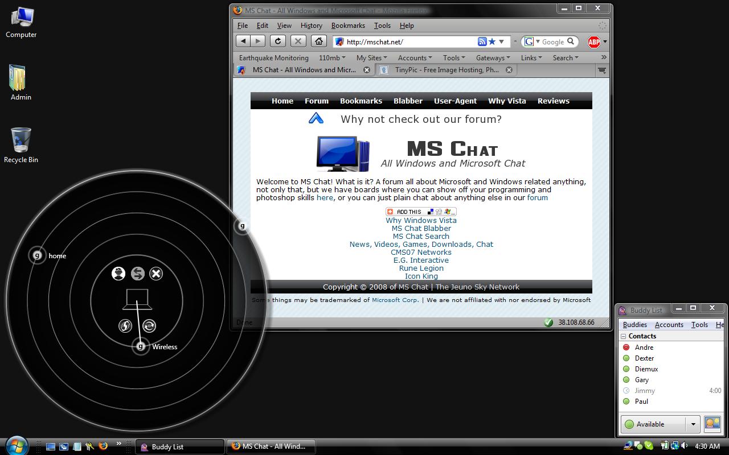Show more bookmarks toolbar chevron
Viewport: 729px width, 455px height.
coord(604,57)
